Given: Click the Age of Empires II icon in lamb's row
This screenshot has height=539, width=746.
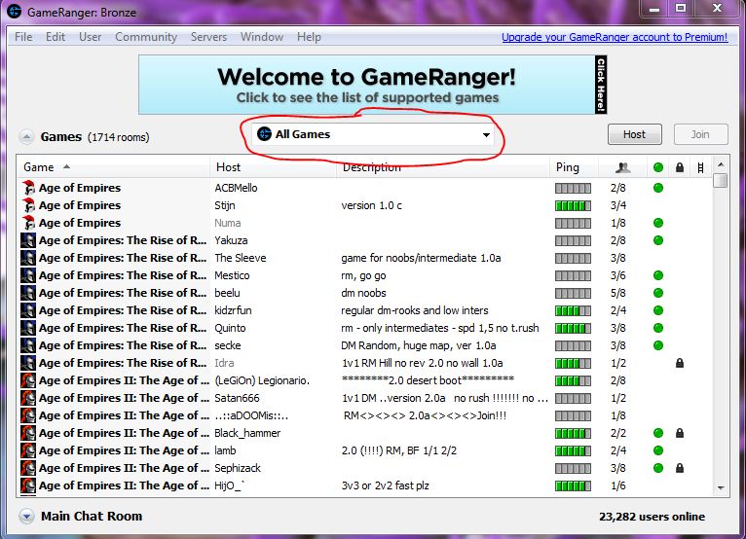Looking at the screenshot, I should [x=28, y=450].
